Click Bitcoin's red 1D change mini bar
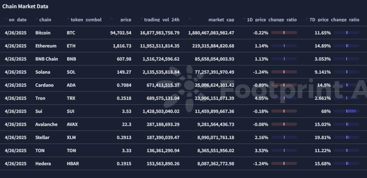 [x=284, y=33]
